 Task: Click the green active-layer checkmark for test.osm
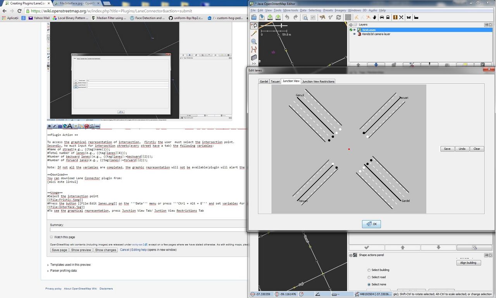pos(351,30)
